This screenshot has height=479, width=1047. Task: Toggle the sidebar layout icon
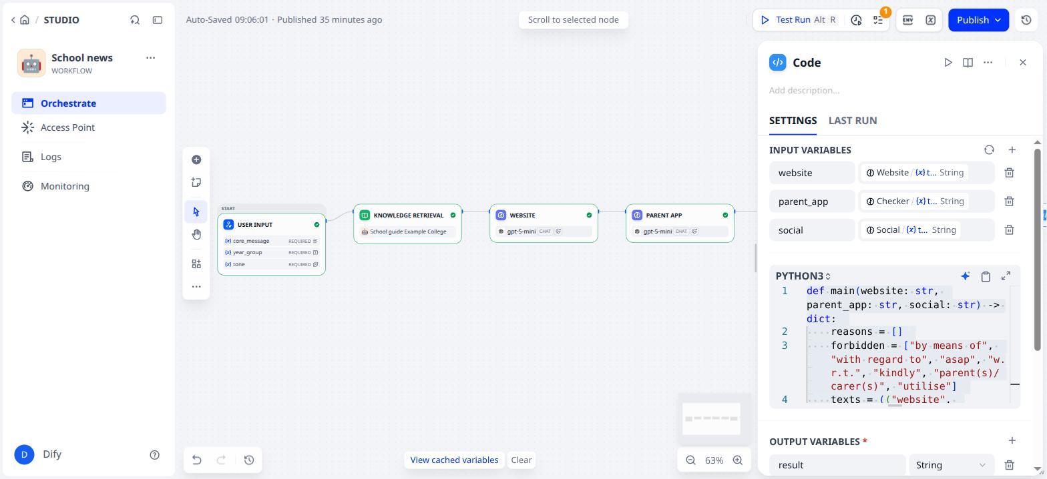[158, 20]
